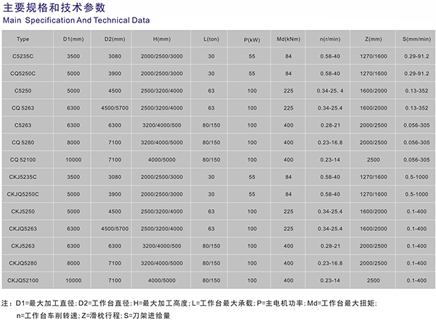Click footnote text 'P=主电机功率'
This screenshot has height=321, width=436.
point(280,303)
